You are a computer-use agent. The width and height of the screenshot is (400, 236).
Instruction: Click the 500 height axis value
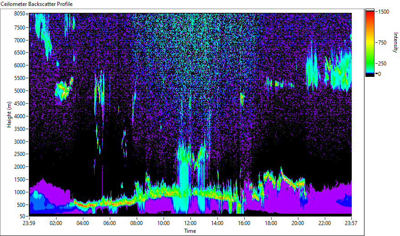point(21,205)
